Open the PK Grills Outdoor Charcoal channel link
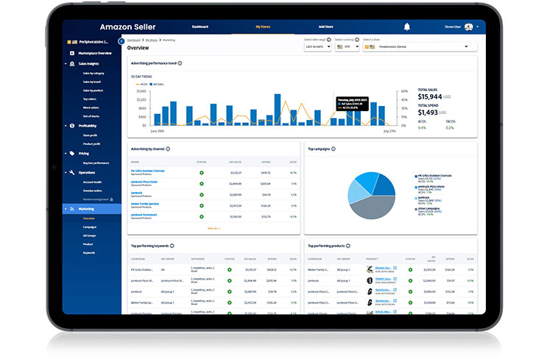 coord(148,171)
